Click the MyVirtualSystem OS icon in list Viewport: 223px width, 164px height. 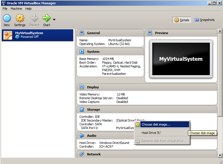(8, 35)
